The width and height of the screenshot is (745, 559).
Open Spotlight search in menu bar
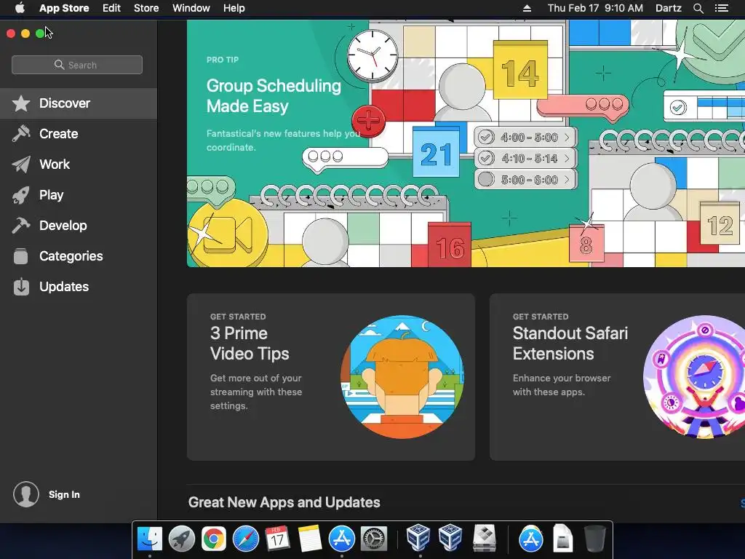click(698, 8)
